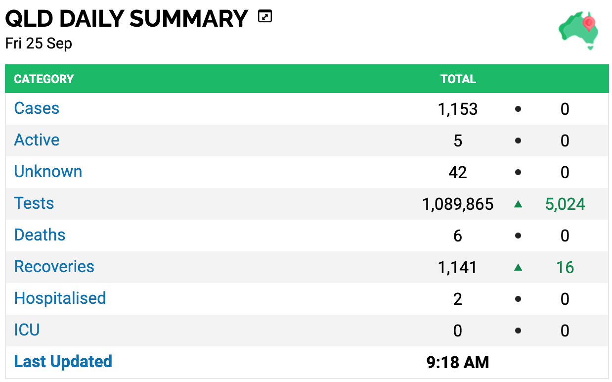Open the Hospitalised link

tap(60, 298)
